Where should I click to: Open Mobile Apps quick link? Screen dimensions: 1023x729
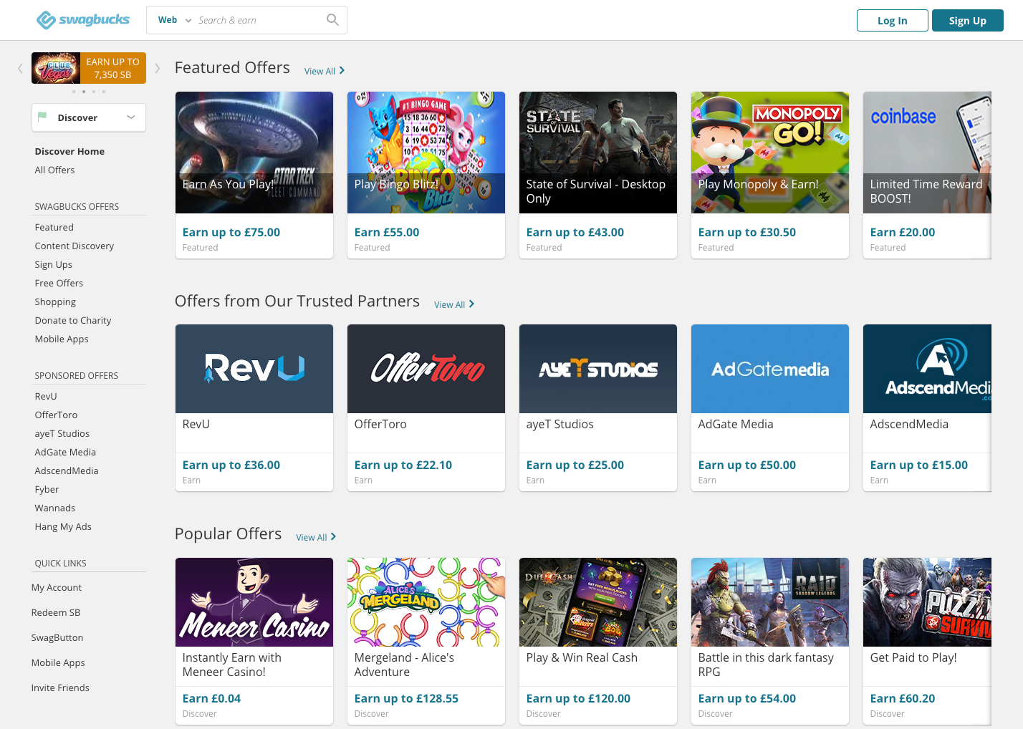(x=58, y=662)
